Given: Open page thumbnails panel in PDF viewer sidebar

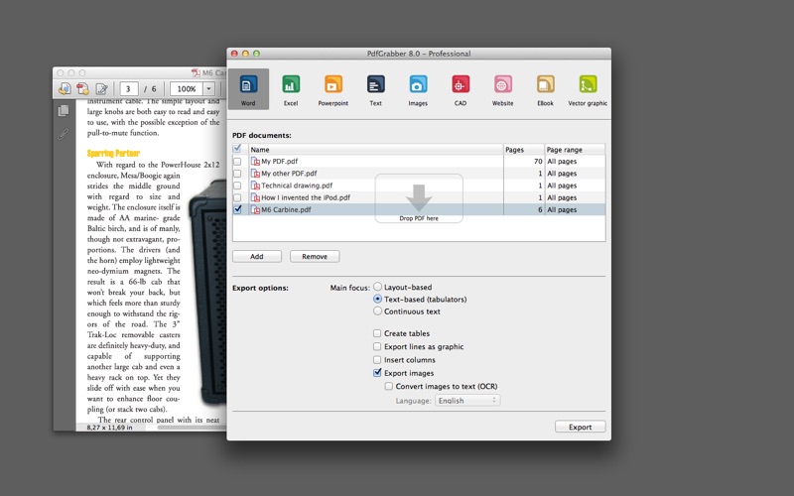Looking at the screenshot, I should point(64,110).
